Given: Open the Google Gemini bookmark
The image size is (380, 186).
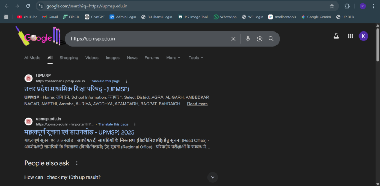Looking at the screenshot, I should 316,17.
